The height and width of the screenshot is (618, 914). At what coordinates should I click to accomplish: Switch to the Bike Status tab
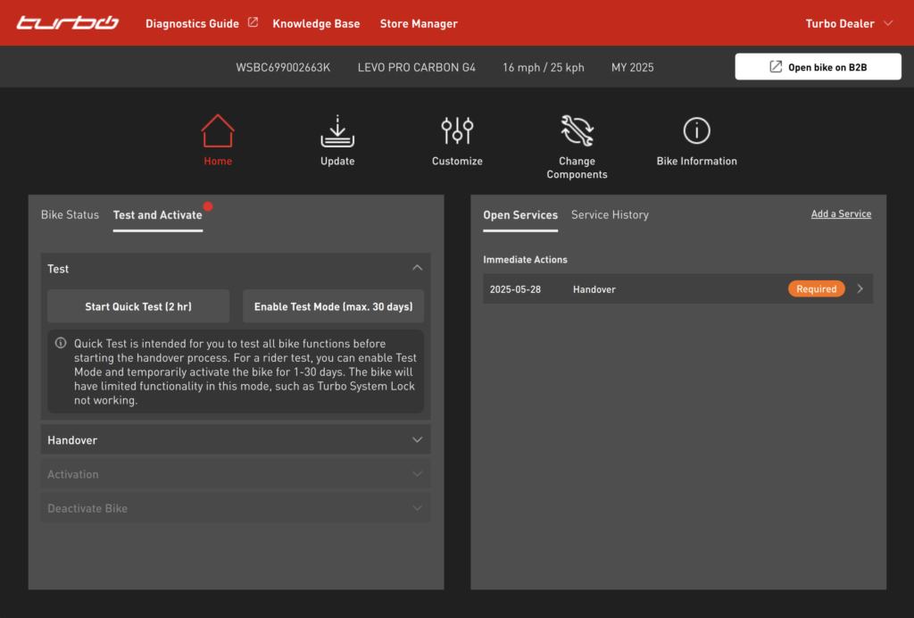(70, 215)
